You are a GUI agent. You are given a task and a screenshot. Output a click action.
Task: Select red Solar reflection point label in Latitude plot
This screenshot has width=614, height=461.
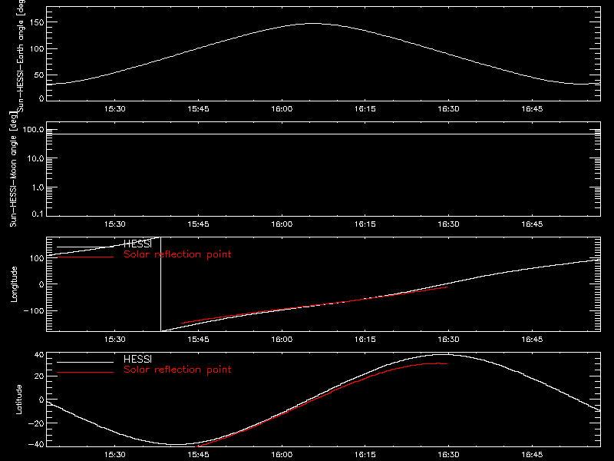177,370
